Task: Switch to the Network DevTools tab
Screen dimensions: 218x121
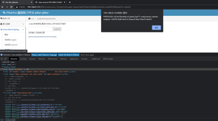Action: click(x=42, y=59)
